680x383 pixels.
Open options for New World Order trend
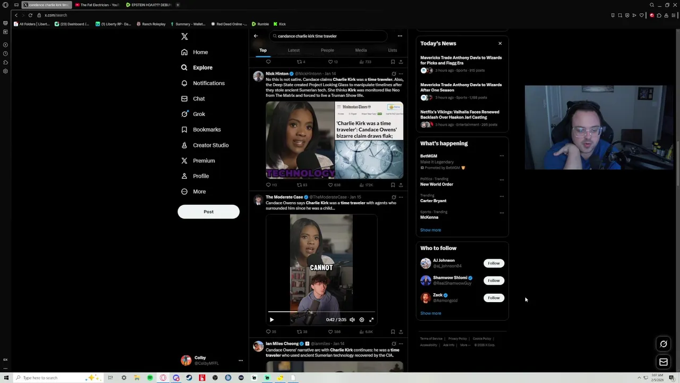(501, 180)
